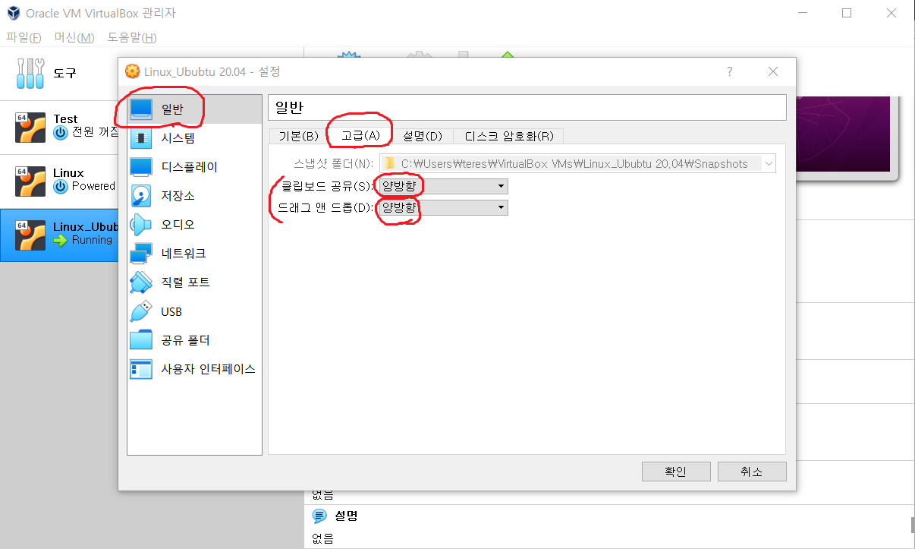Open the 스냅샷 폴더 path dropdown

pos(577,163)
